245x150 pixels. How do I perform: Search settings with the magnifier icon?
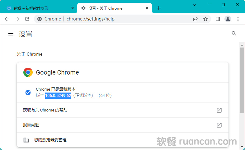point(234,34)
